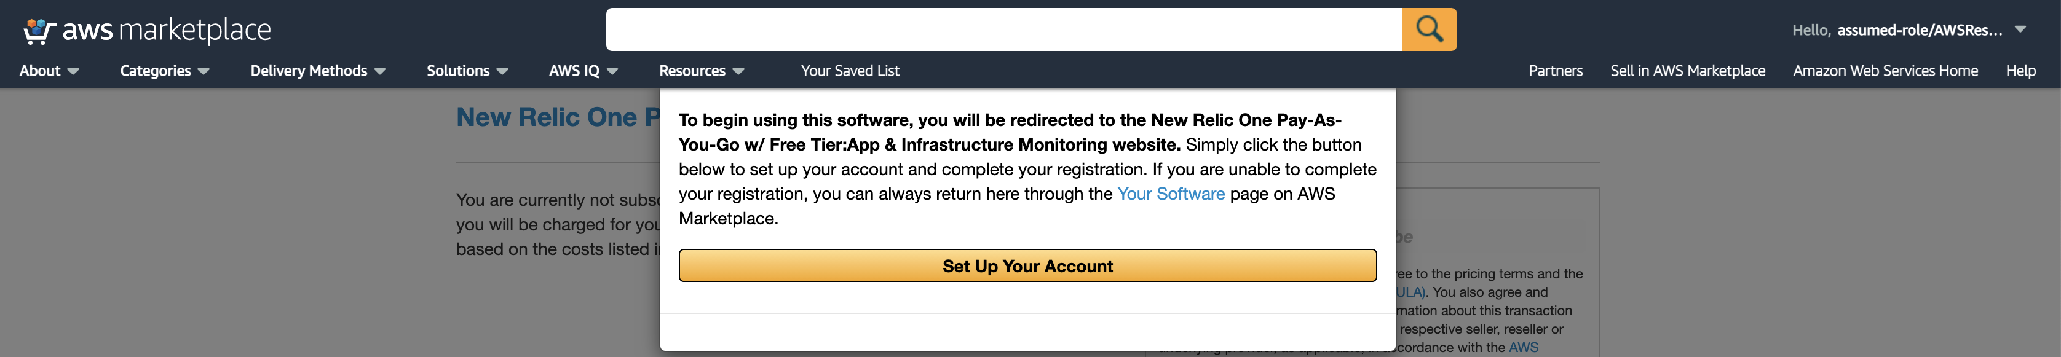Click Sell in AWS Marketplace
The width and height of the screenshot is (2061, 357).
point(1687,71)
